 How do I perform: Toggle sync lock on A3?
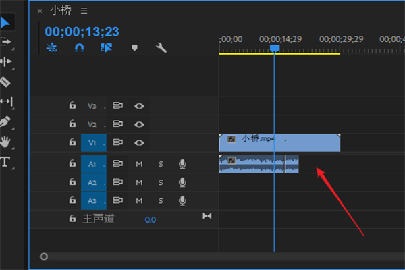click(x=117, y=200)
